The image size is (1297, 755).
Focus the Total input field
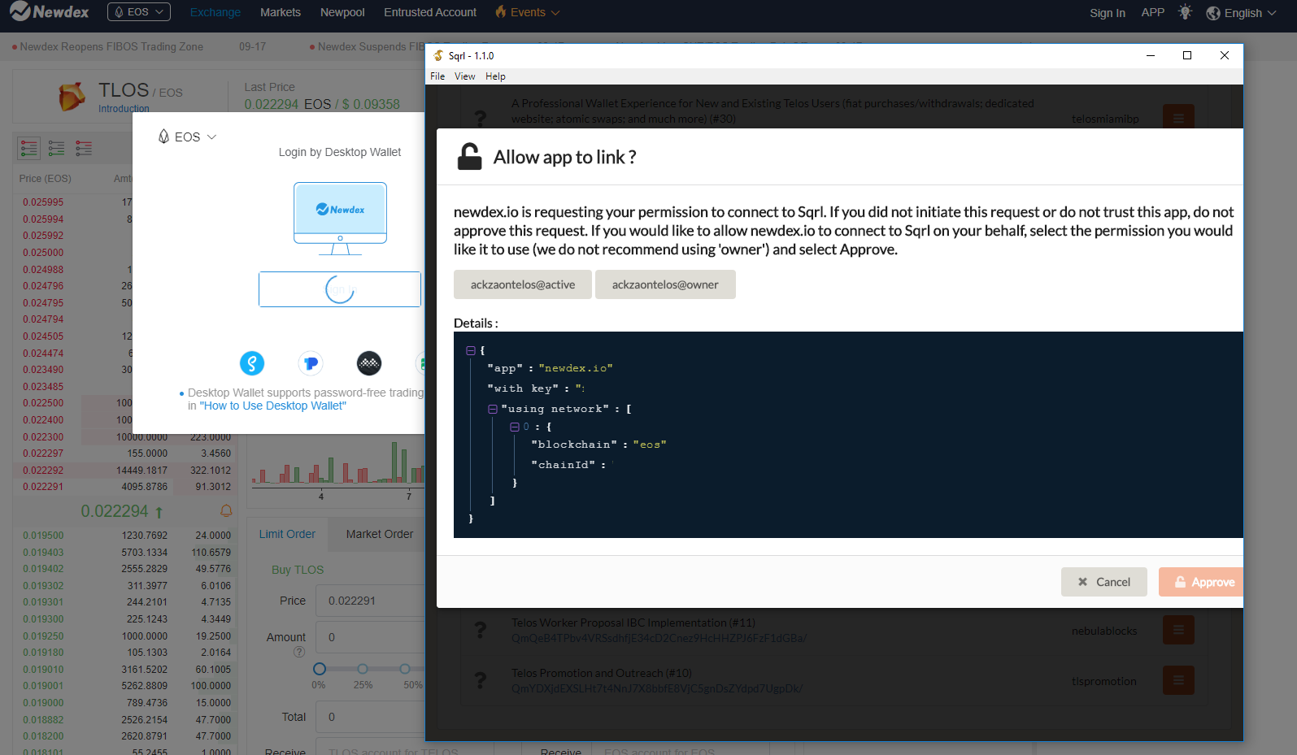[371, 717]
